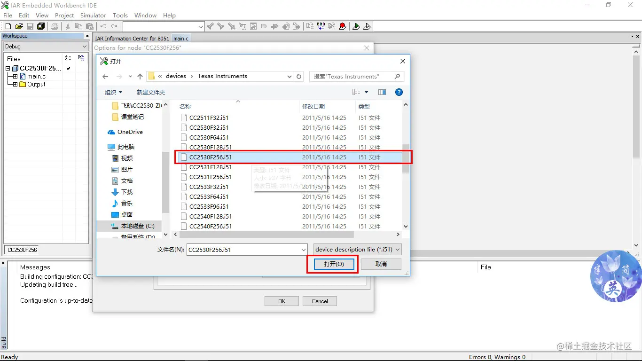
Task: Go back in the file dialog
Action: point(106,76)
